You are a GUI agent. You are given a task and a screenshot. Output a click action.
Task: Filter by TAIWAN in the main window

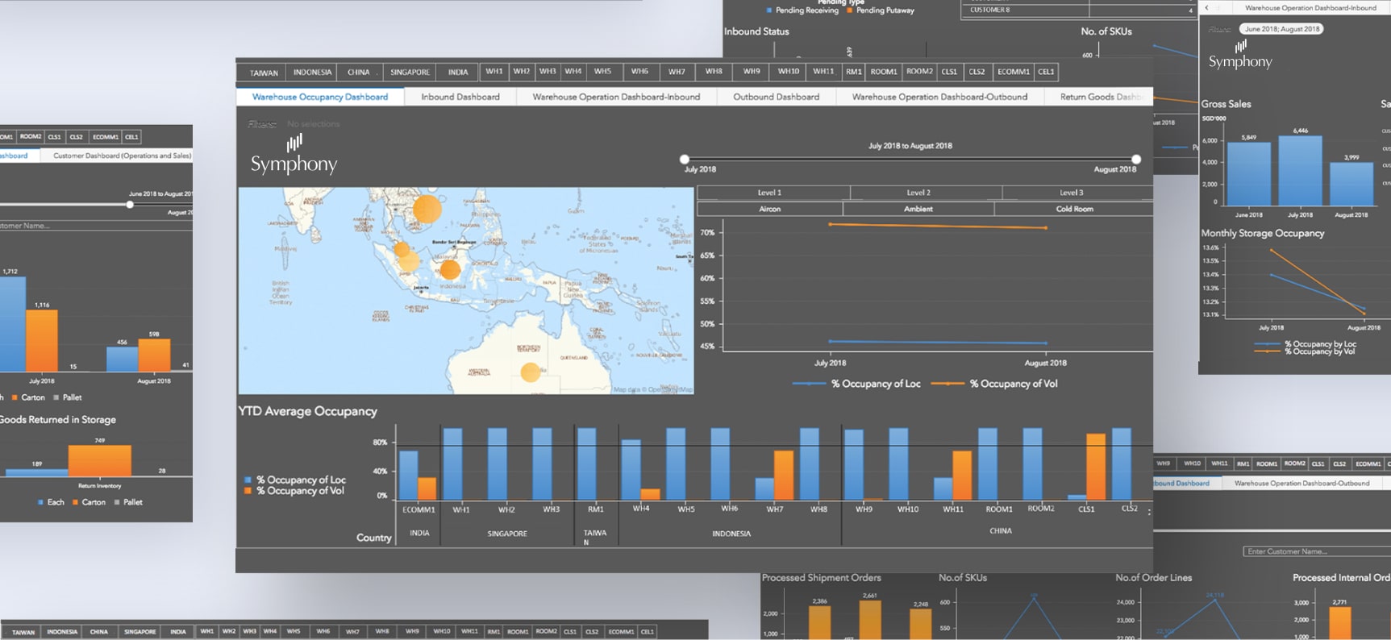point(264,73)
